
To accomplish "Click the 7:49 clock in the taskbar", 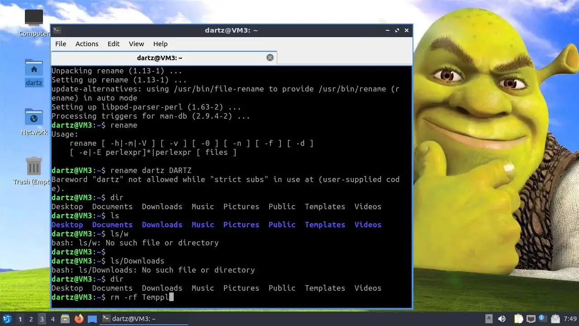I will coord(570,319).
